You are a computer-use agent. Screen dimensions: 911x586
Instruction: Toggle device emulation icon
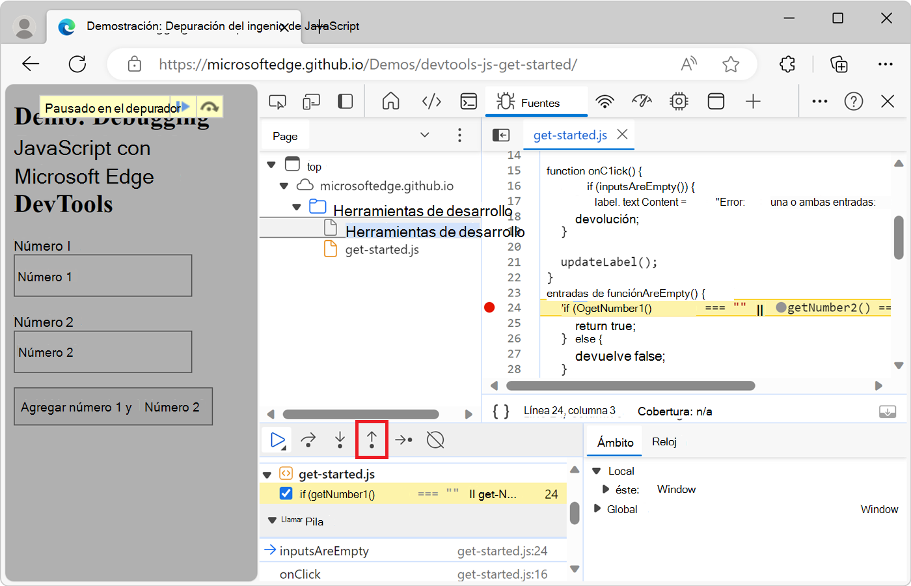coord(311,102)
